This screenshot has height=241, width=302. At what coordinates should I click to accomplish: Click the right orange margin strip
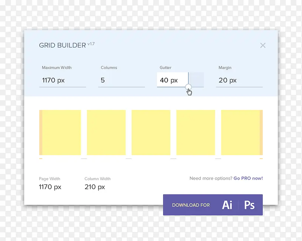[x=261, y=133]
